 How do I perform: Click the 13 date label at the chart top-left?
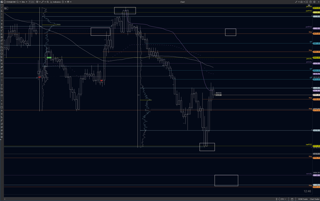(x=6, y=9)
